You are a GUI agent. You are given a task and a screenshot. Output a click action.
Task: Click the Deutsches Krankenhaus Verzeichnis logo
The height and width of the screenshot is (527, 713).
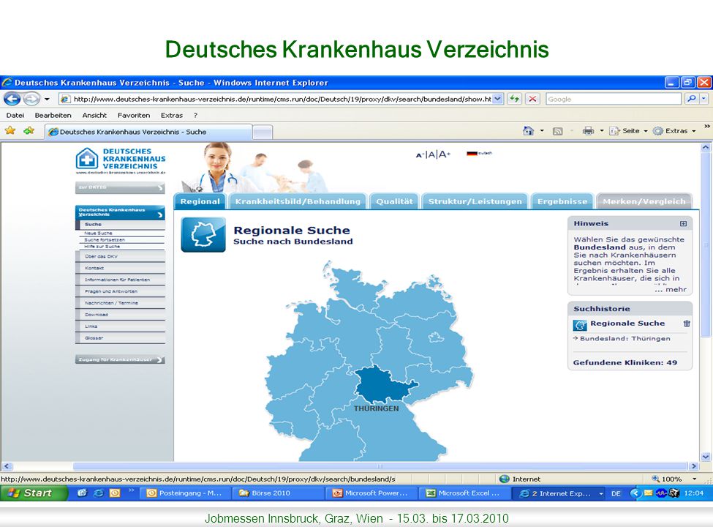[x=121, y=160]
